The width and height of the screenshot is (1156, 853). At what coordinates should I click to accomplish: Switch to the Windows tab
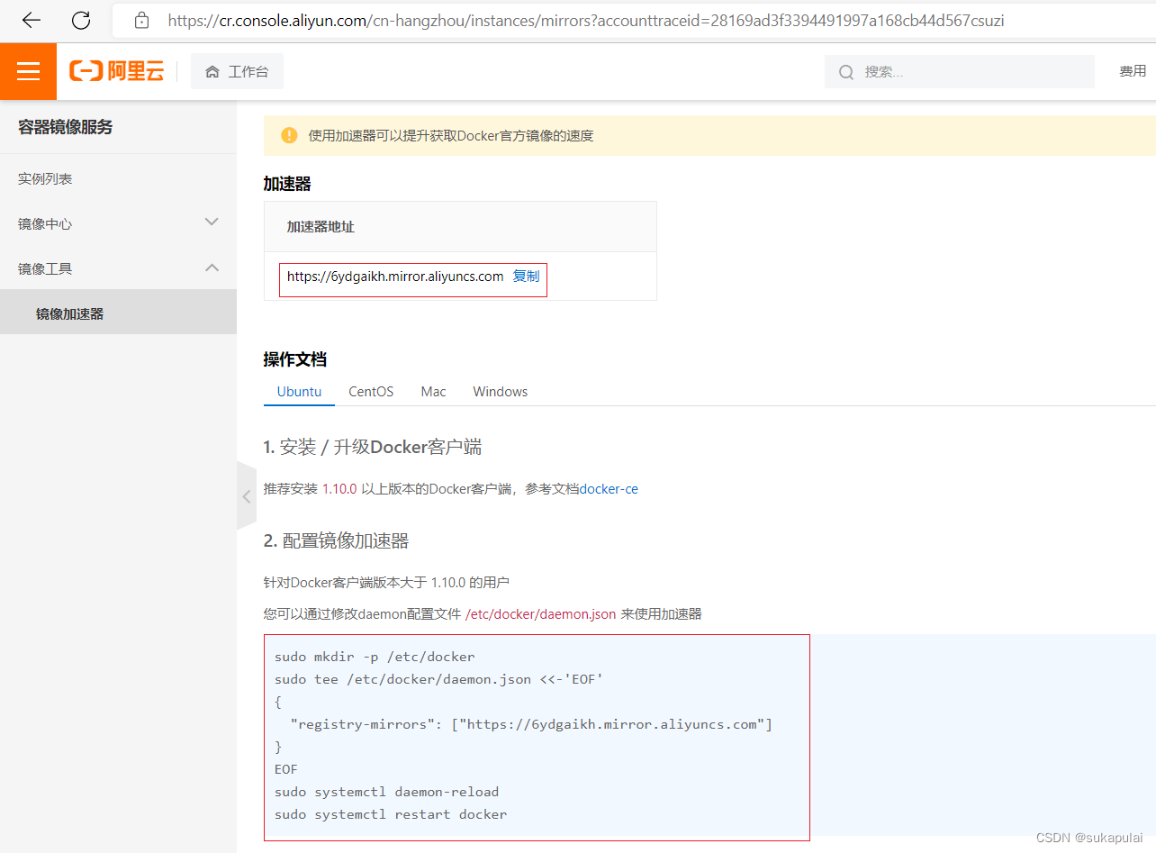tap(500, 391)
